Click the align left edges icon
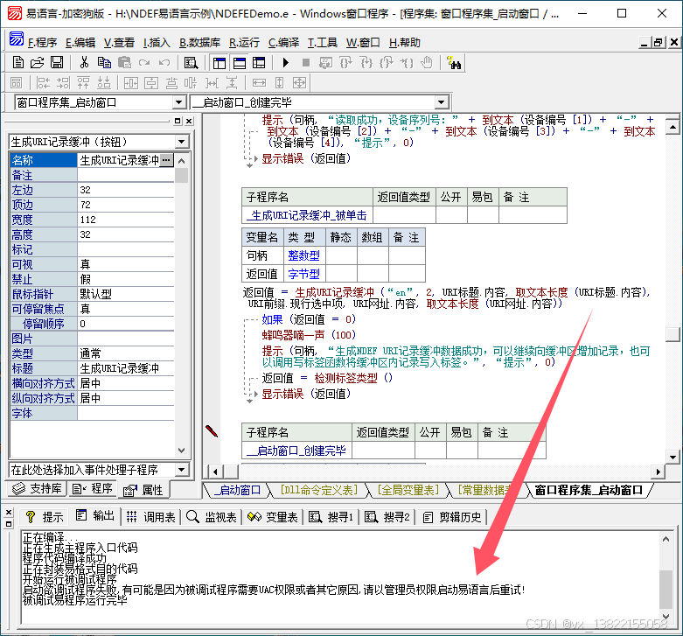This screenshot has height=636, width=683. coord(43,83)
